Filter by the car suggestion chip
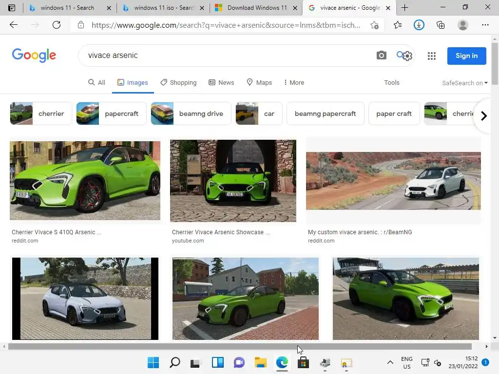The width and height of the screenshot is (499, 374). click(x=259, y=113)
